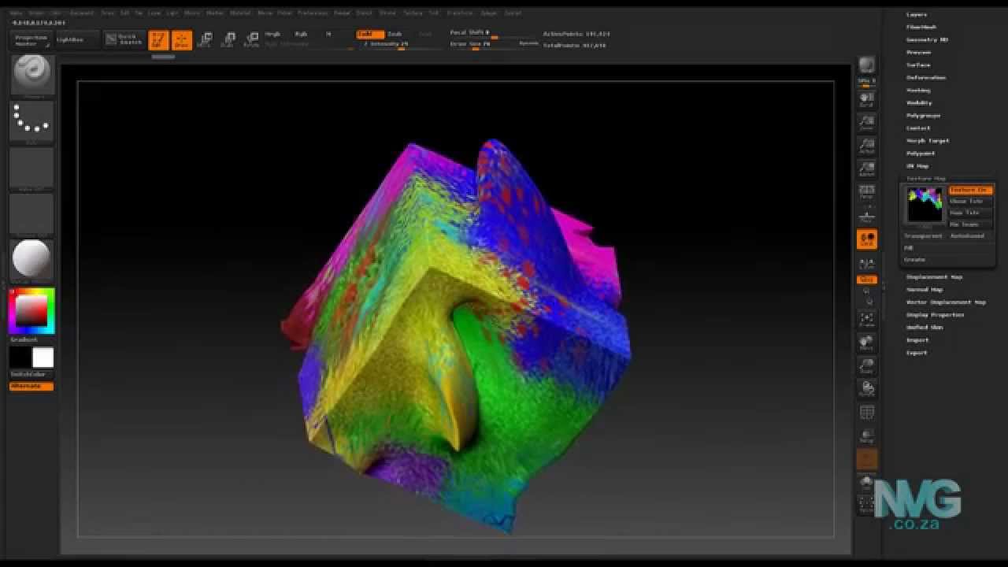Toggle Draw mode button
1008x567 pixels.
pos(182,40)
